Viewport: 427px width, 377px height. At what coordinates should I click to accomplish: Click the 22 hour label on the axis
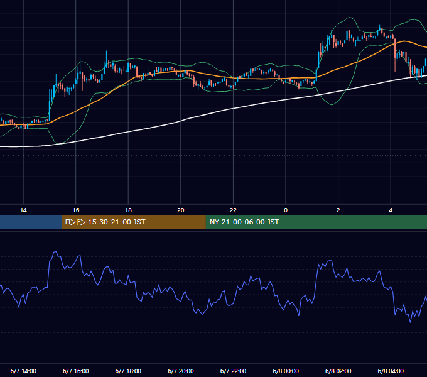(233, 210)
